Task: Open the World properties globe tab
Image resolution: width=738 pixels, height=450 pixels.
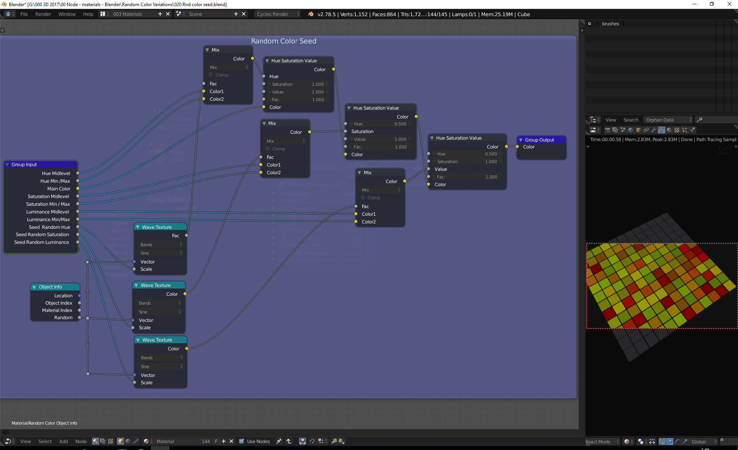Action: 631,130
